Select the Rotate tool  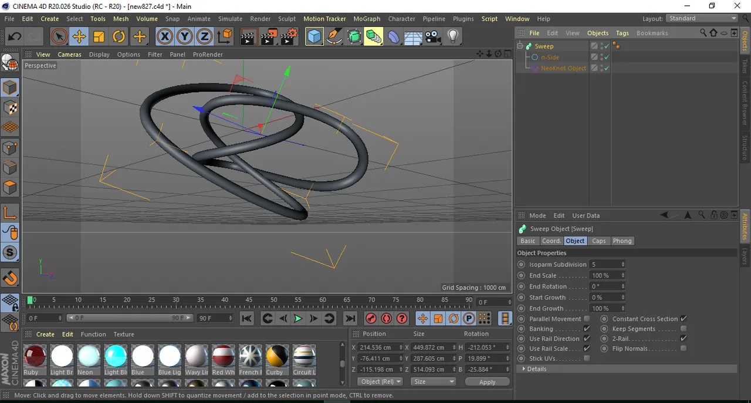tap(119, 37)
